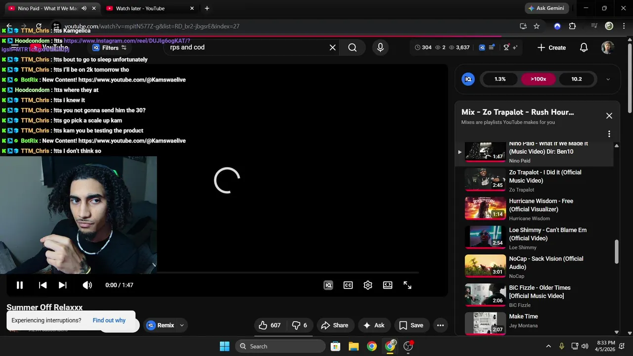Open the Chrome three-dot menu
The image size is (633, 356).
pyautogui.click(x=623, y=26)
